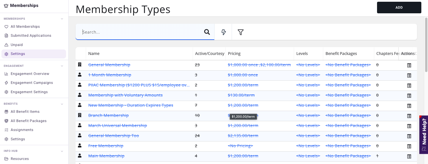The height and width of the screenshot is (164, 428).
Task: Open actions menu for 1 Month Membership
Action: coord(409,75)
